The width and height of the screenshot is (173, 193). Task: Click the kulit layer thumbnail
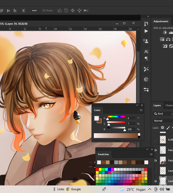tap(163, 140)
